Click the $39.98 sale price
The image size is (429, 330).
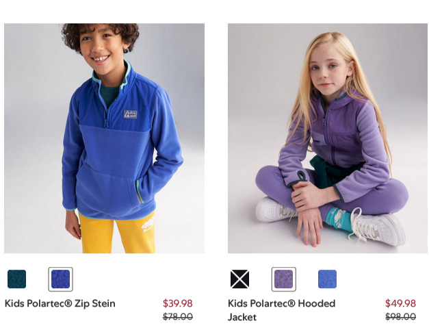(x=178, y=303)
